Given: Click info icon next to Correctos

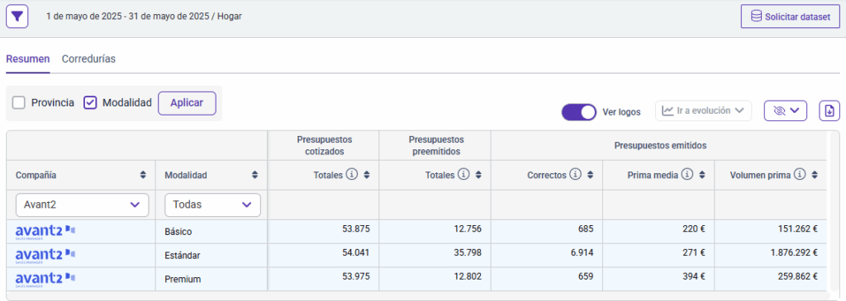Looking at the screenshot, I should (575, 175).
